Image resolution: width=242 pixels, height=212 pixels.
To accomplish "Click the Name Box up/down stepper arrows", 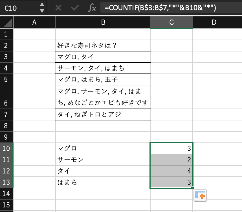I will click(42, 8).
